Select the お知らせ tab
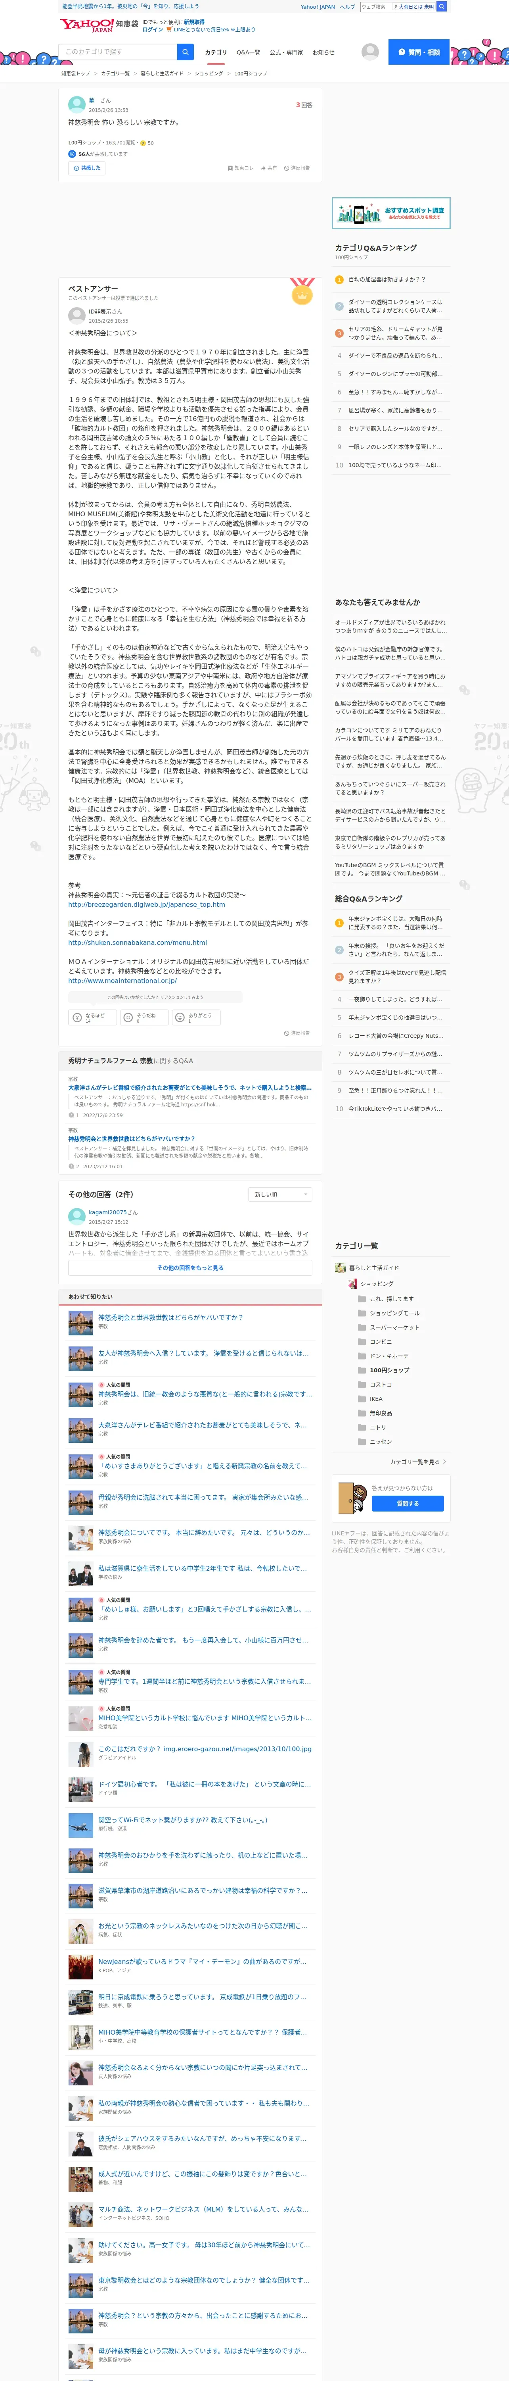 coord(323,53)
